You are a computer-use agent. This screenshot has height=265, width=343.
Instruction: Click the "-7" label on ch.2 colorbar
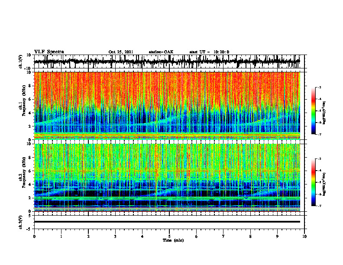point(319,206)
